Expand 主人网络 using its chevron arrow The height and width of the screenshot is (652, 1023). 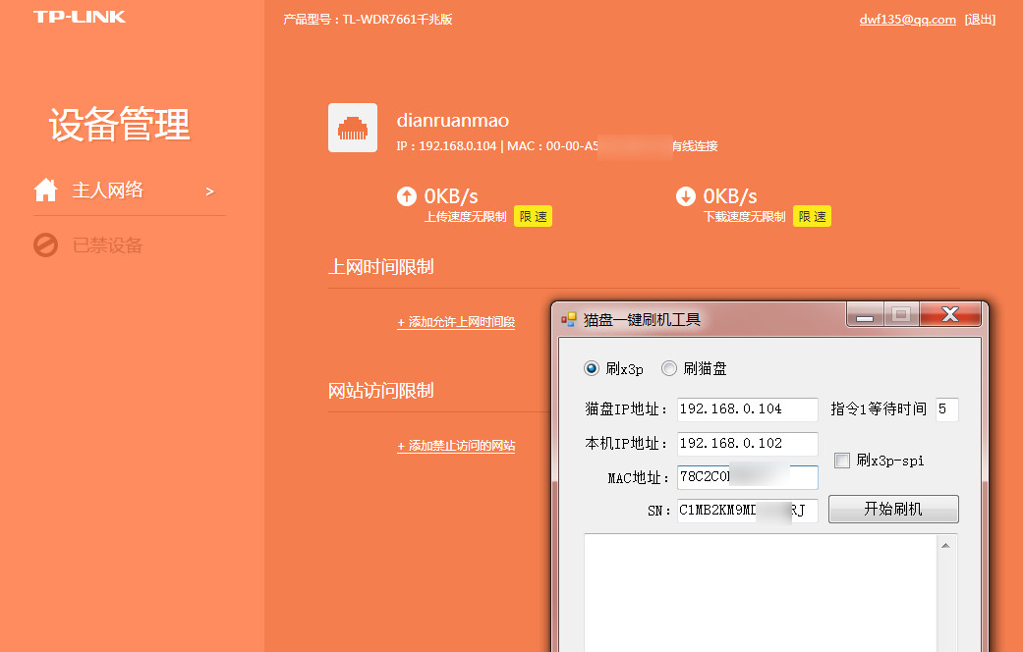click(209, 191)
